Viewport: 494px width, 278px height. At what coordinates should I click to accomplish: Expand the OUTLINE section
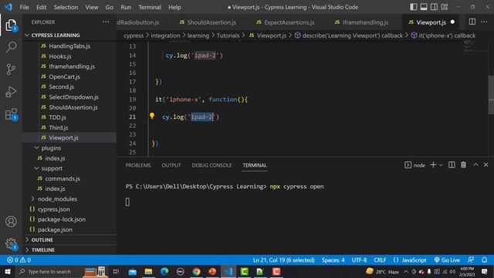click(27, 240)
